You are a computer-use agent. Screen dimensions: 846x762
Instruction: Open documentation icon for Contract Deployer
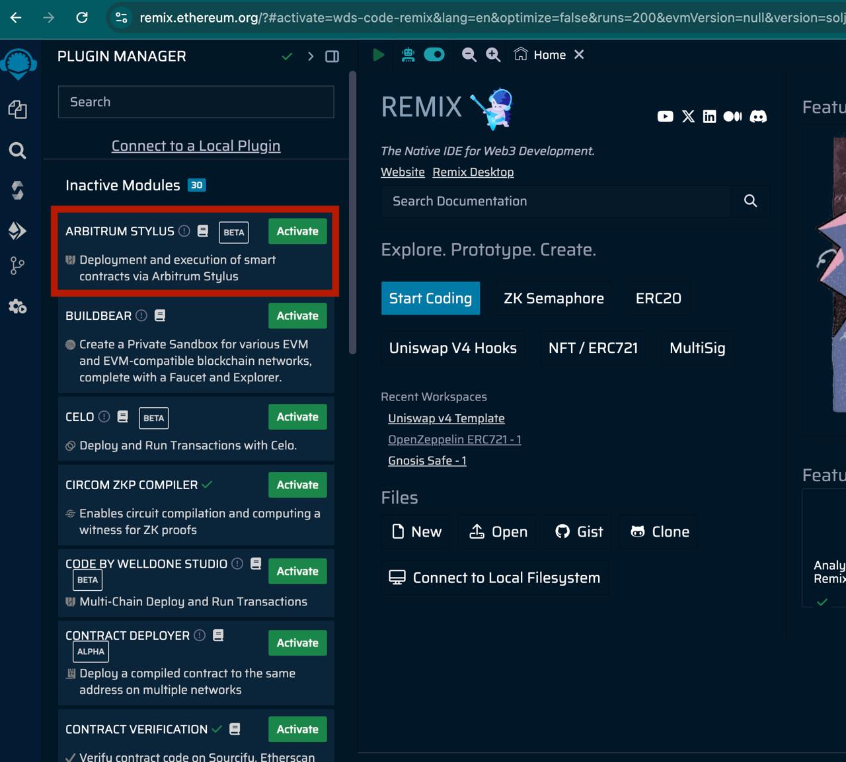click(218, 635)
